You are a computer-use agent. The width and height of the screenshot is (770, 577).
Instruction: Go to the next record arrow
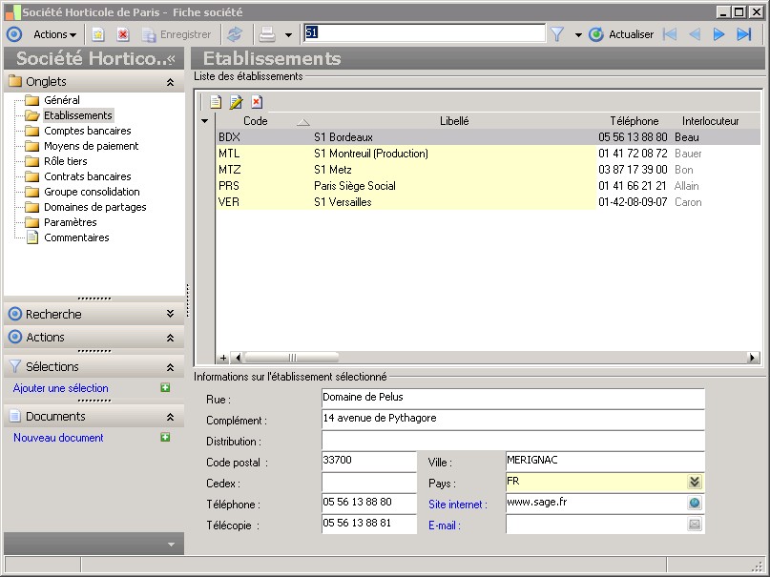[x=719, y=34]
